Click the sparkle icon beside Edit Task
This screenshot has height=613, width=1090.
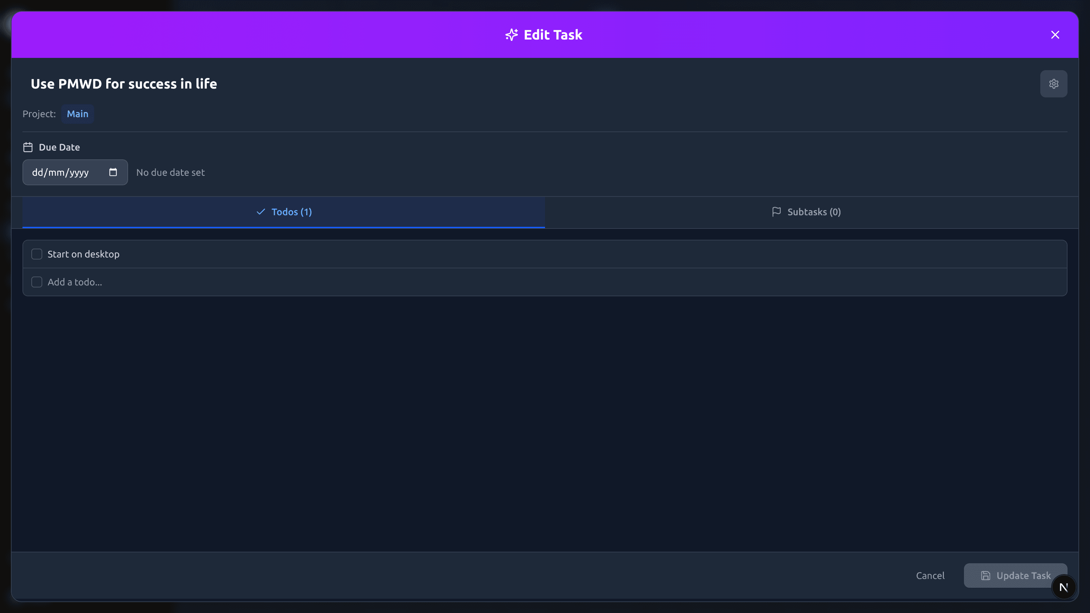[x=511, y=35]
